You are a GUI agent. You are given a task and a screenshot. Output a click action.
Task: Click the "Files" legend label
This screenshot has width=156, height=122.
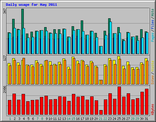tap(153, 24)
